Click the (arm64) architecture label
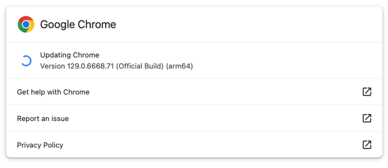 (x=179, y=66)
